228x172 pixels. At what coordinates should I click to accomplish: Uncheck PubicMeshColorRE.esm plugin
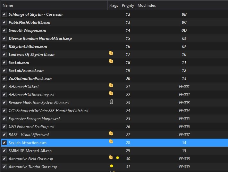tap(4, 22)
